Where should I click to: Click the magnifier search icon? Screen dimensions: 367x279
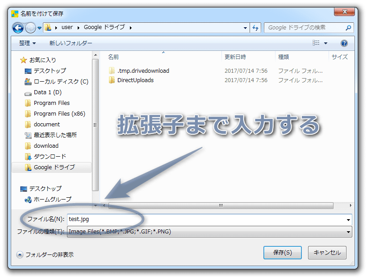[348, 28]
